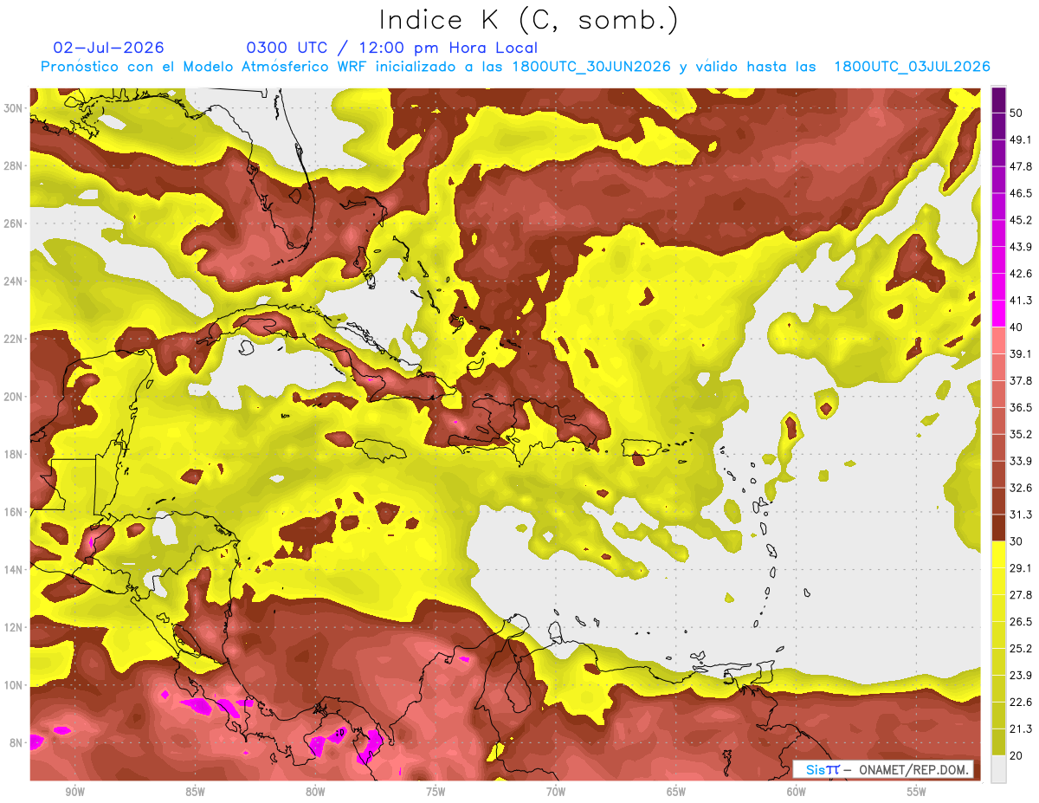Click the "33.9" color scale value
This screenshot has height=803, width=1039.
click(x=1021, y=461)
